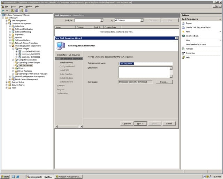Screen dimensions: 223x179
Task: Click boot(x64)-EWE00003 image icon
Action: pos(20,54)
